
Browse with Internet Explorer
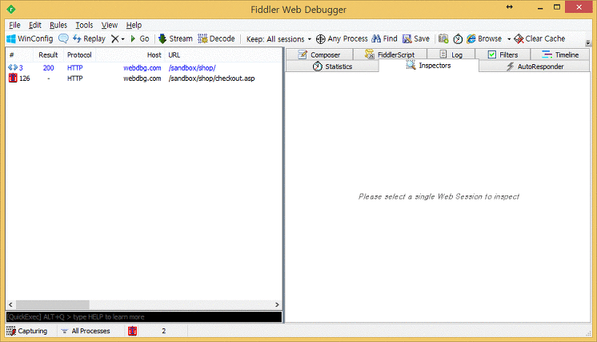point(484,39)
